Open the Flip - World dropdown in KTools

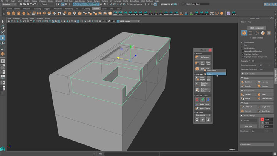click(x=203, y=115)
